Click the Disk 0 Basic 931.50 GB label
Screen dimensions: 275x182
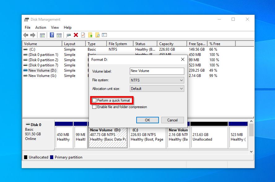[38, 135]
